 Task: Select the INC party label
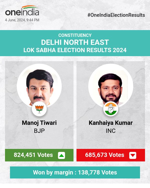111,131
